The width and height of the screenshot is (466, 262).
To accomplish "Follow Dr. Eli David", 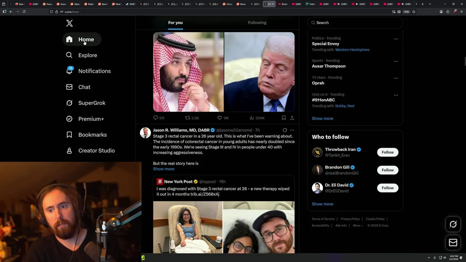I will point(388,188).
